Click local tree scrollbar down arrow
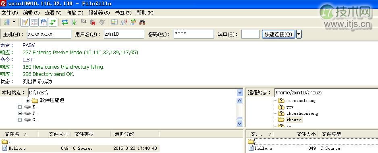 240,123
